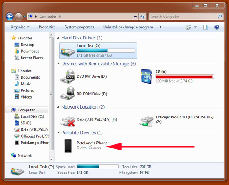The image size is (229, 185).
Task: Toggle the preview pane button
Action: (x=206, y=27)
